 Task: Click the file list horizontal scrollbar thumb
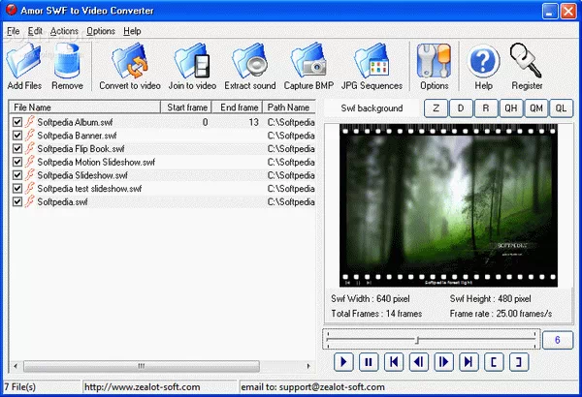tap(142, 366)
